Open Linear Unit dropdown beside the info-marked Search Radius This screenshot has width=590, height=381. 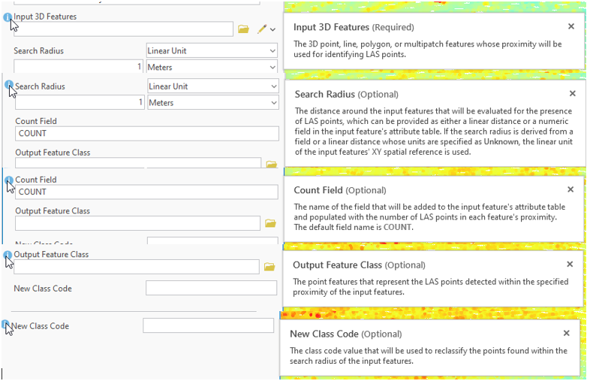pyautogui.click(x=213, y=86)
